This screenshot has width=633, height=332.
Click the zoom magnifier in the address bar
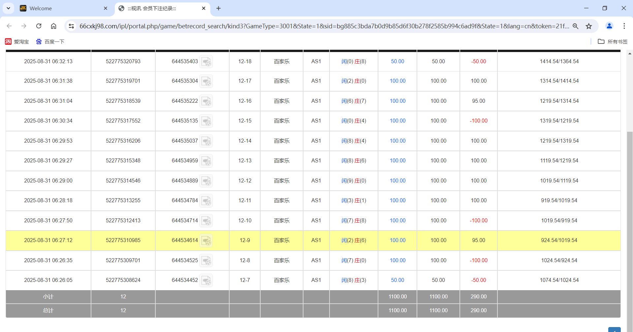click(x=576, y=26)
